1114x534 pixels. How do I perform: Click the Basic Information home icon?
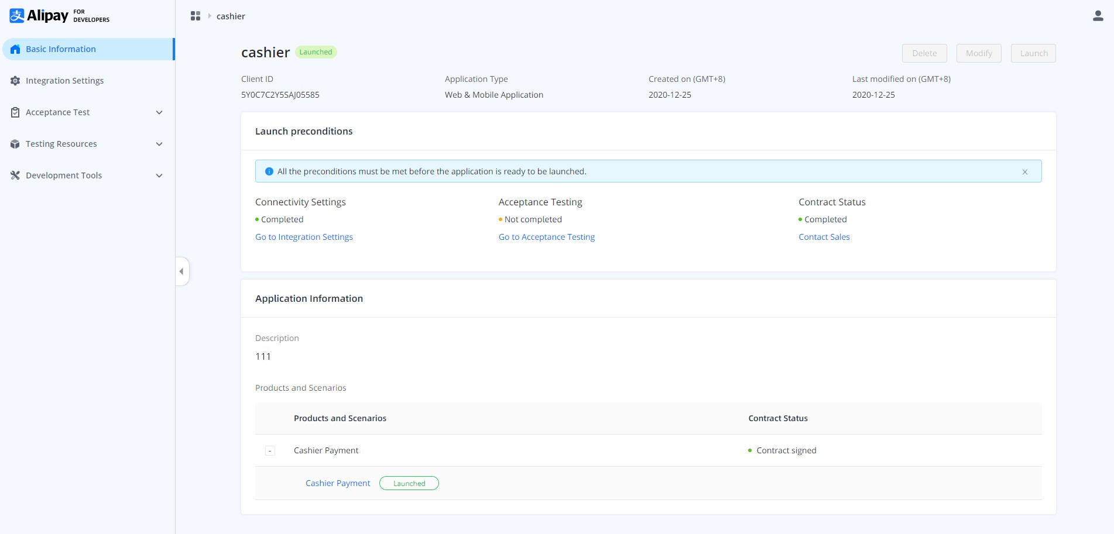tap(15, 49)
